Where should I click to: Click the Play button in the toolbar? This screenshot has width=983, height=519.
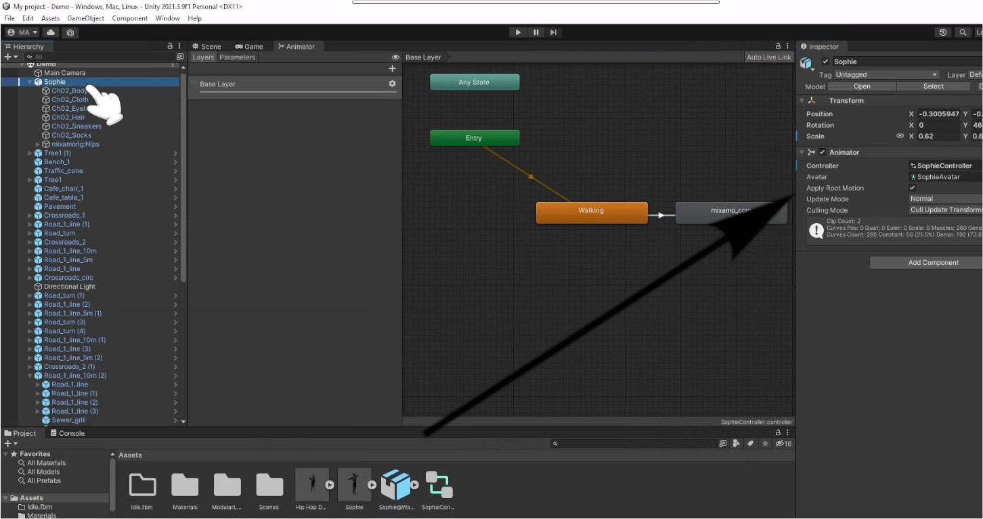(518, 32)
